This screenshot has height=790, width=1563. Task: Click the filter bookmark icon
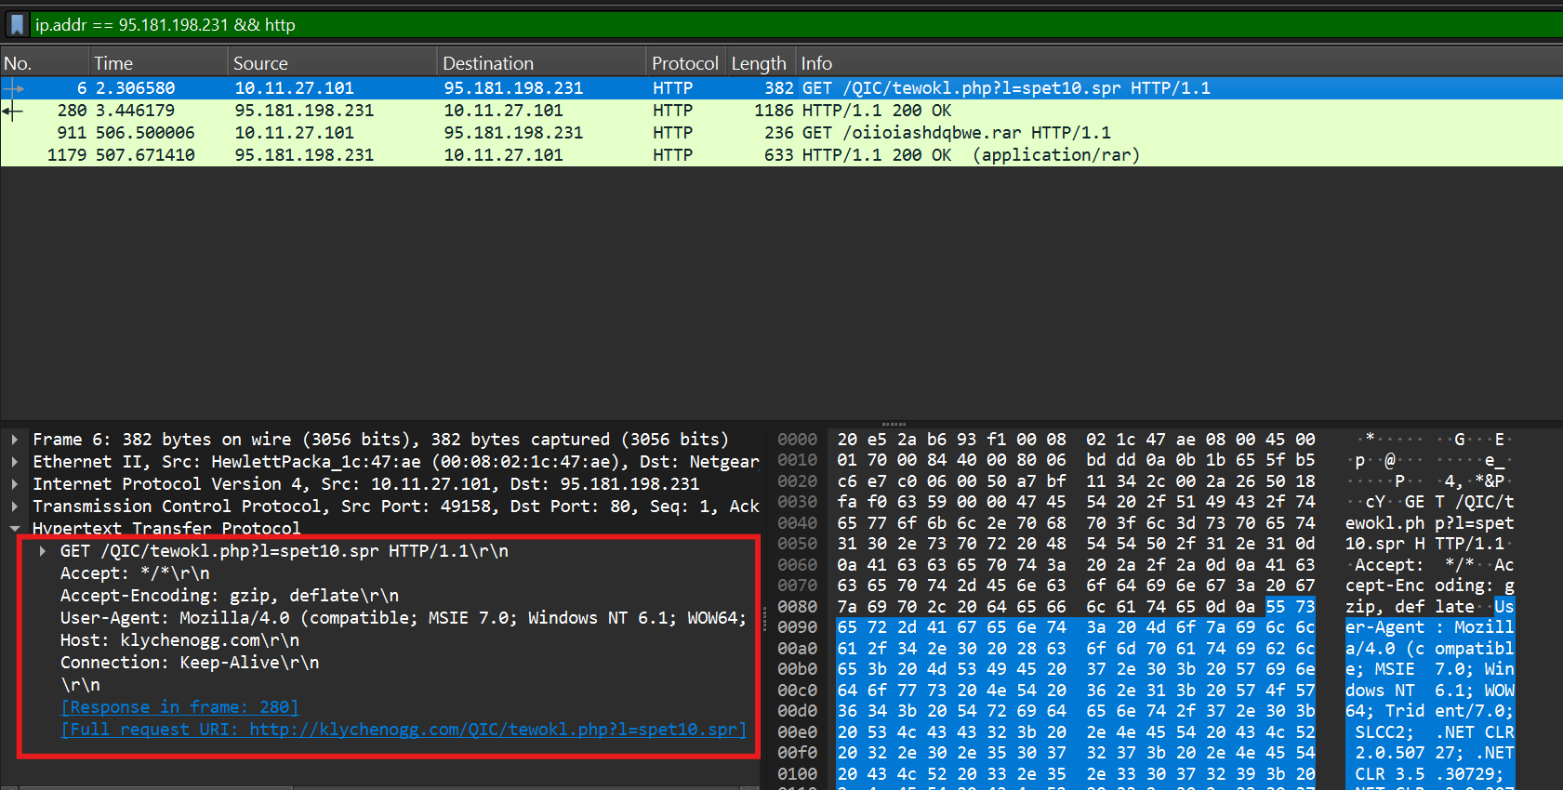click(17, 24)
